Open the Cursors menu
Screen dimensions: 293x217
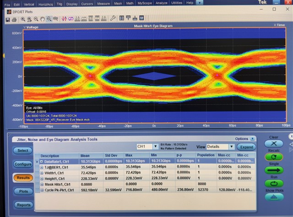[87, 4]
